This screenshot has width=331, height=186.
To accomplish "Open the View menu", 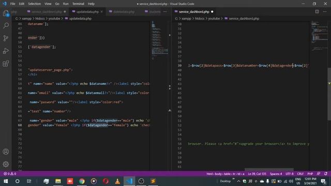I will pyautogui.click(x=48, y=4).
